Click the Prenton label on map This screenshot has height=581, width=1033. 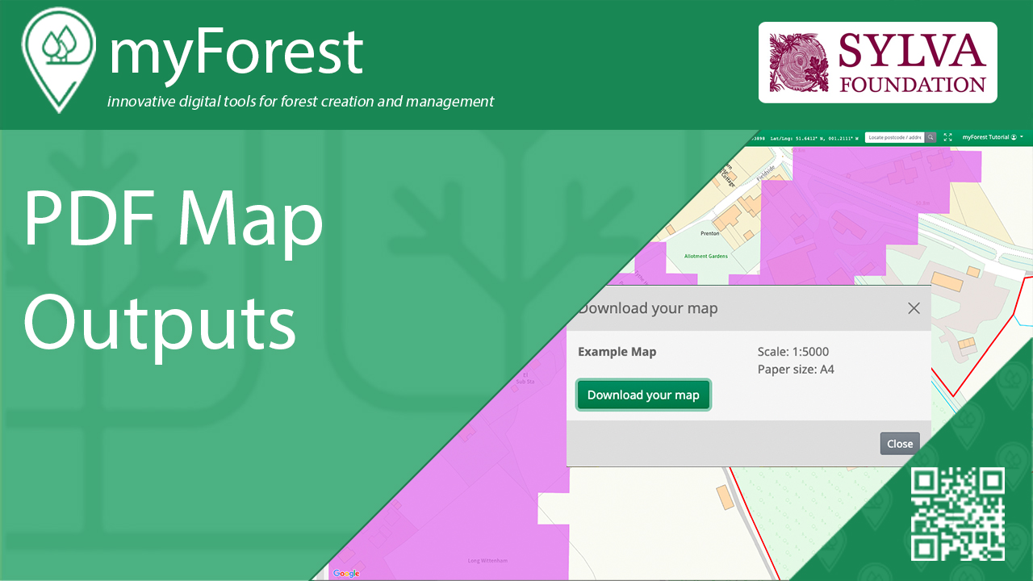[x=709, y=233]
